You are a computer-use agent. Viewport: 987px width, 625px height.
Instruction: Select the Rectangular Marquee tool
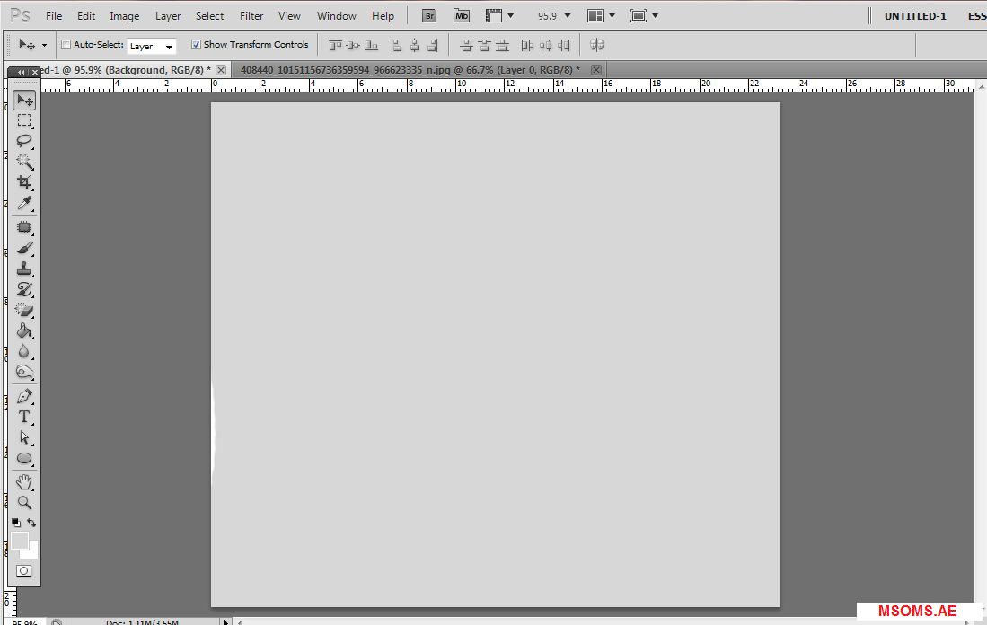point(24,120)
